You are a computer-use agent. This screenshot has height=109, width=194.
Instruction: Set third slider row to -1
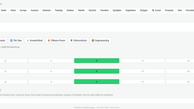pyautogui.click(x=51, y=82)
